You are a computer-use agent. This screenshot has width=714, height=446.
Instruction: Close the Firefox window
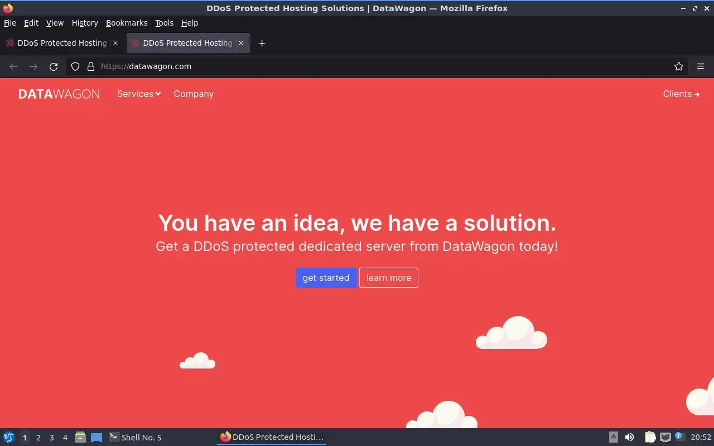706,8
